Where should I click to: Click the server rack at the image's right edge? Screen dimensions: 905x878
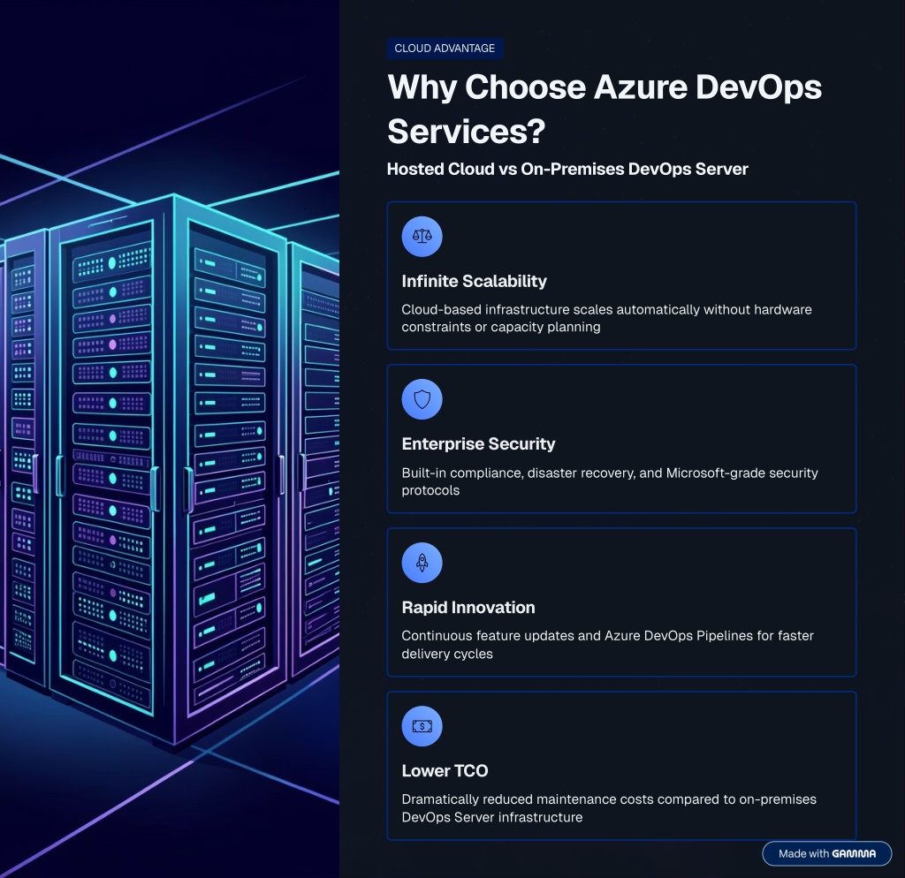316,459
